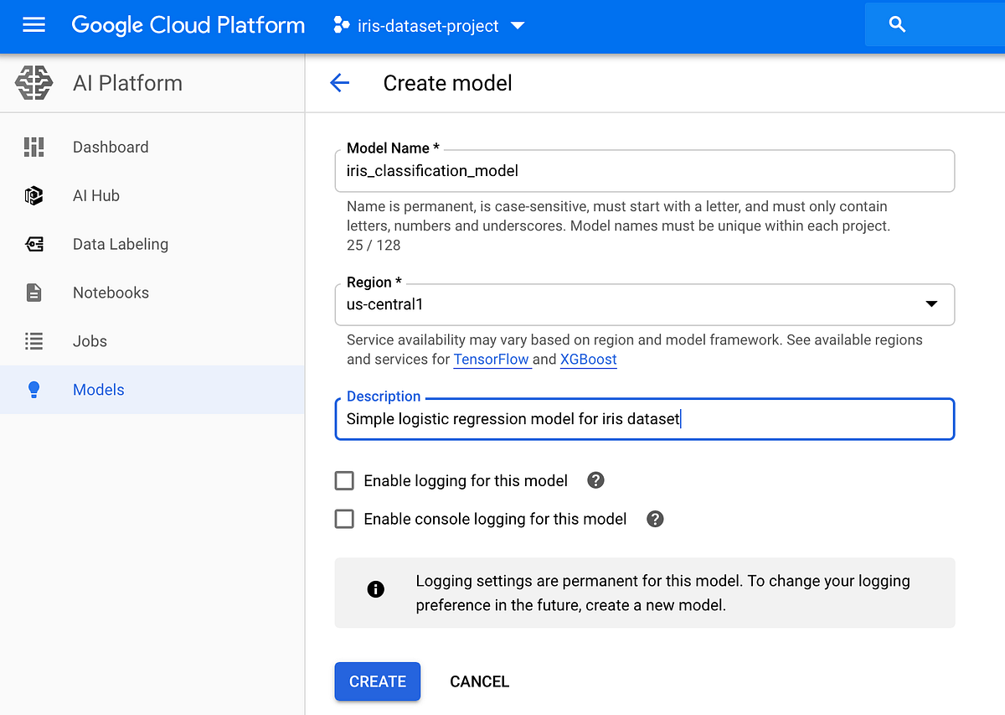The width and height of the screenshot is (1005, 715).
Task: Open help for Enable logging option
Action: pos(595,480)
